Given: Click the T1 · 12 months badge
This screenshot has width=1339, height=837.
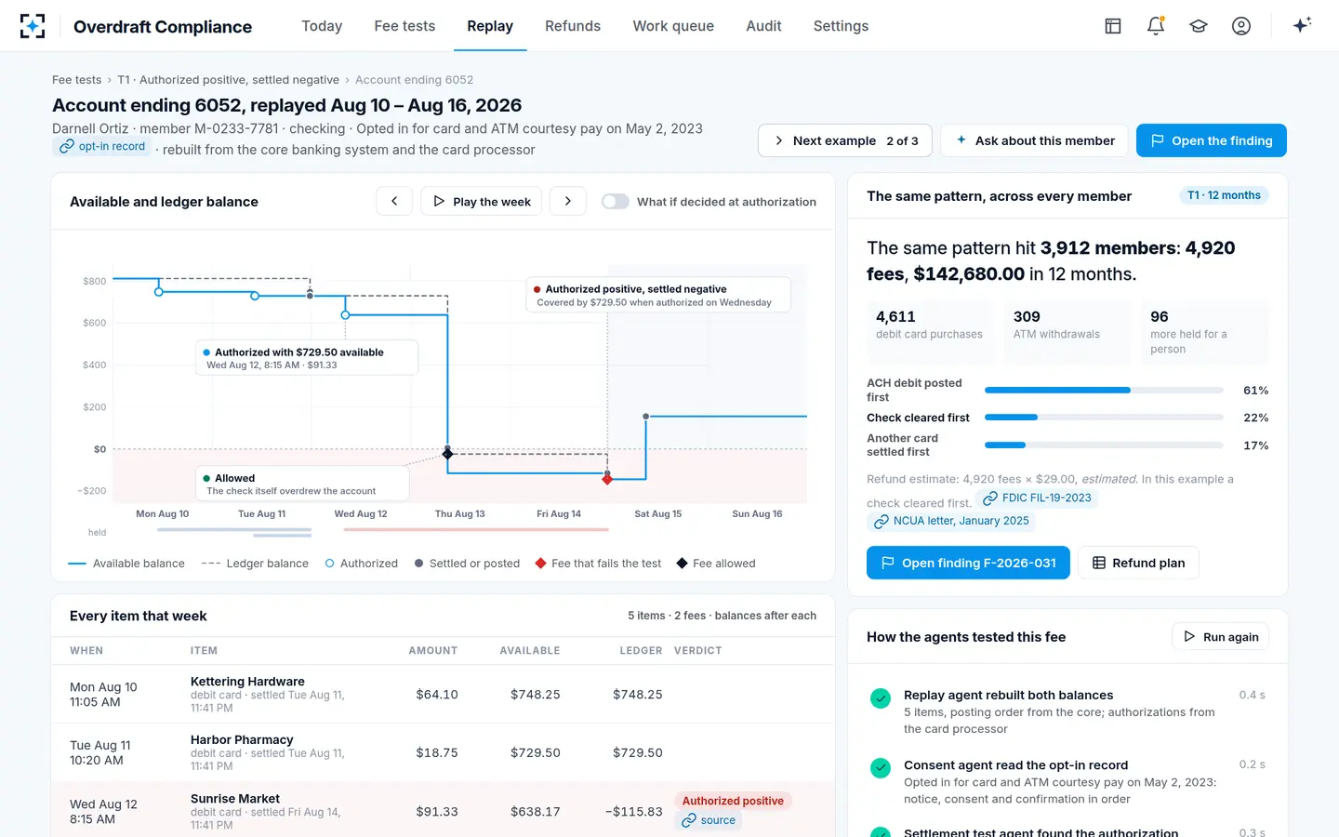Looking at the screenshot, I should [1224, 195].
